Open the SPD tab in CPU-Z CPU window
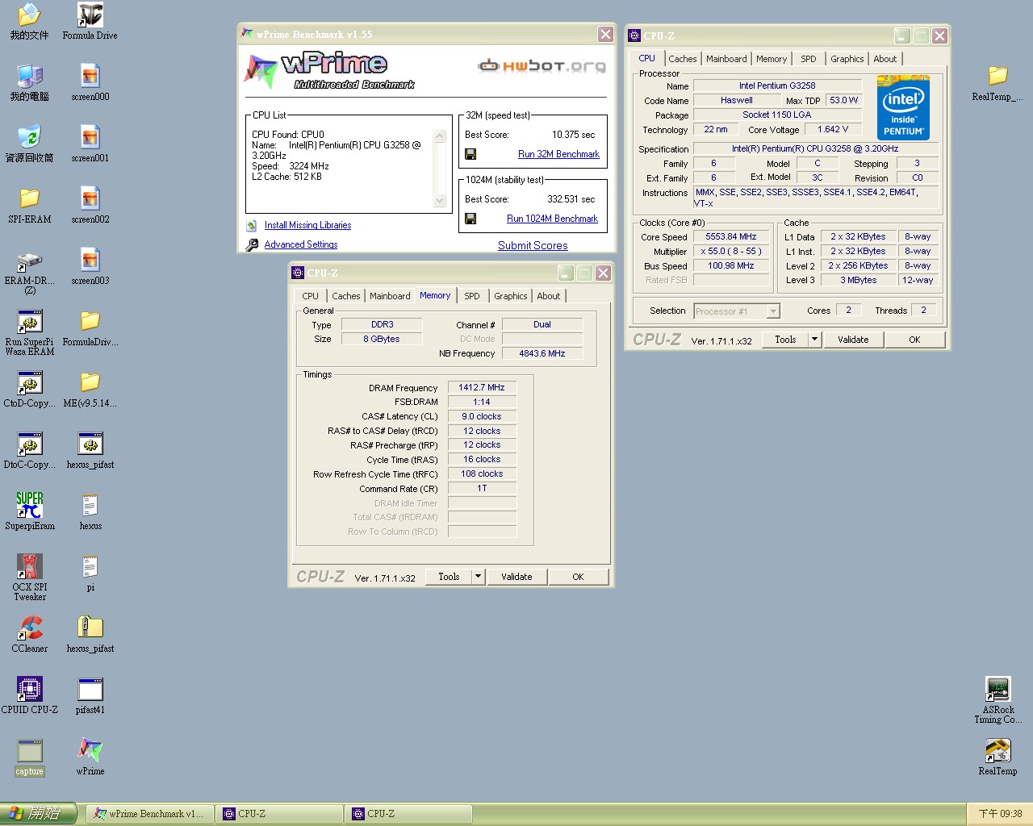Image resolution: width=1033 pixels, height=826 pixels. (x=808, y=59)
